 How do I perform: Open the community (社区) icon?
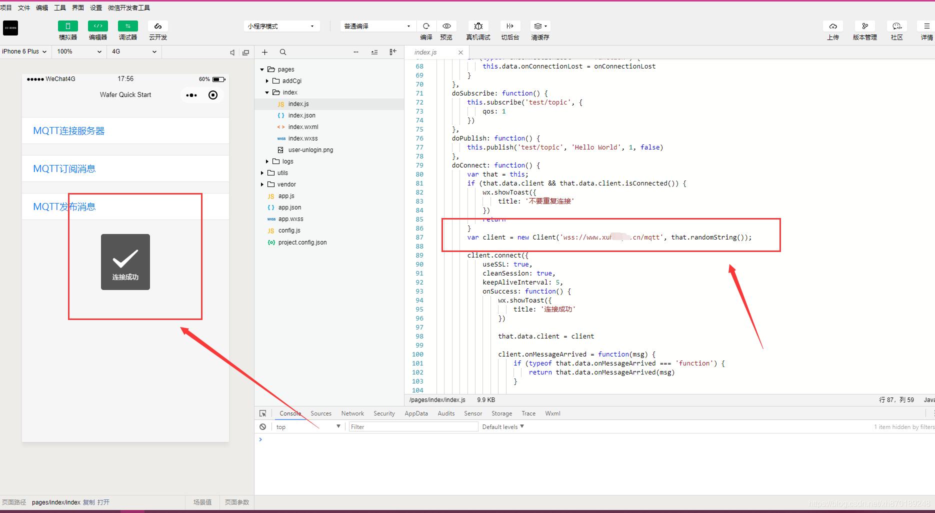(897, 26)
